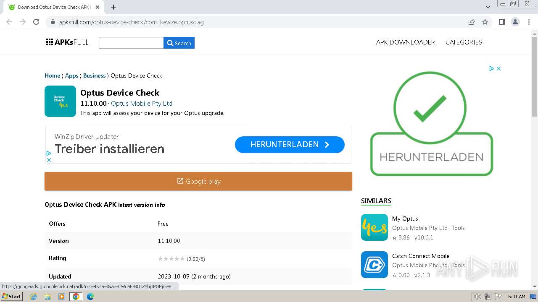The width and height of the screenshot is (538, 302).
Task: Open the Chrome profile avatar
Action: point(515,22)
